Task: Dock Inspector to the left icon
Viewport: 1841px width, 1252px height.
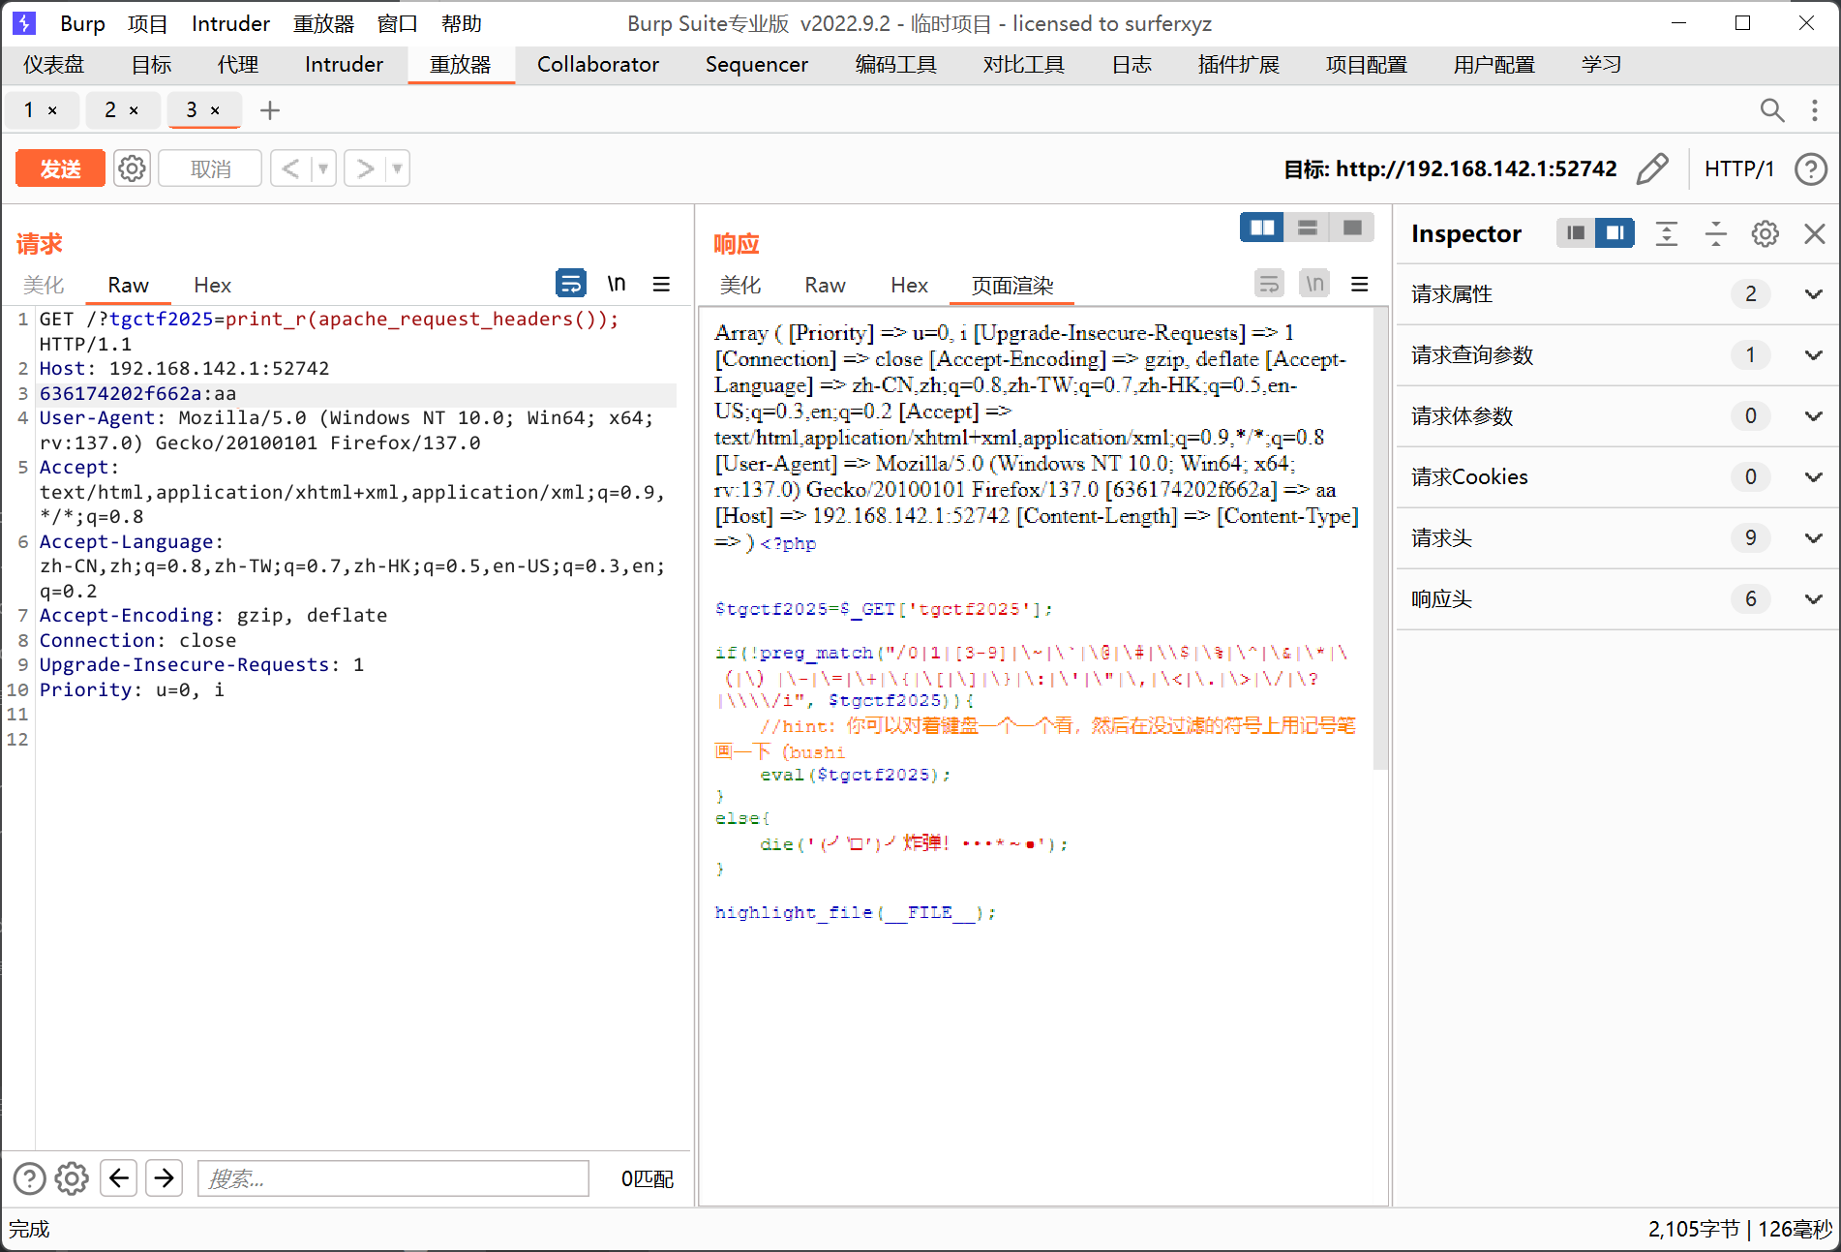Action: point(1576,232)
